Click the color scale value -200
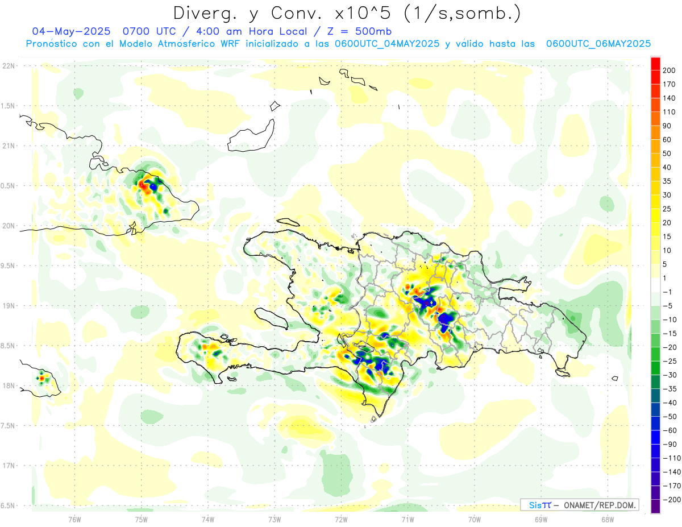682x527 pixels. tap(672, 499)
